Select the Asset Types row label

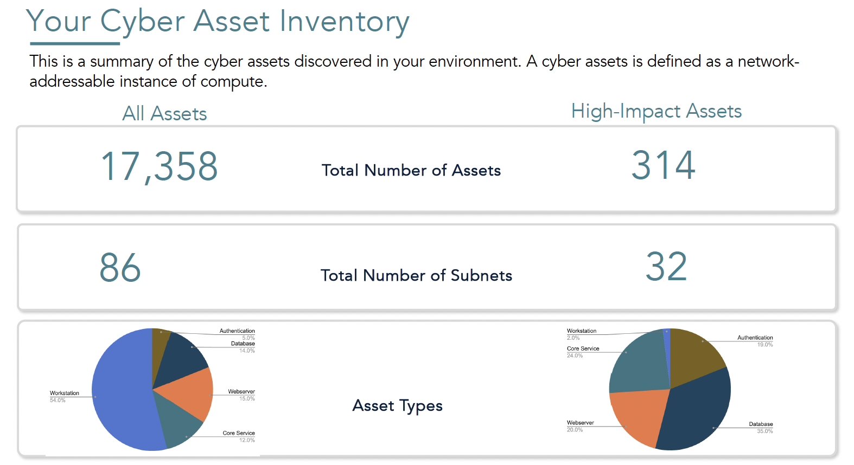397,405
